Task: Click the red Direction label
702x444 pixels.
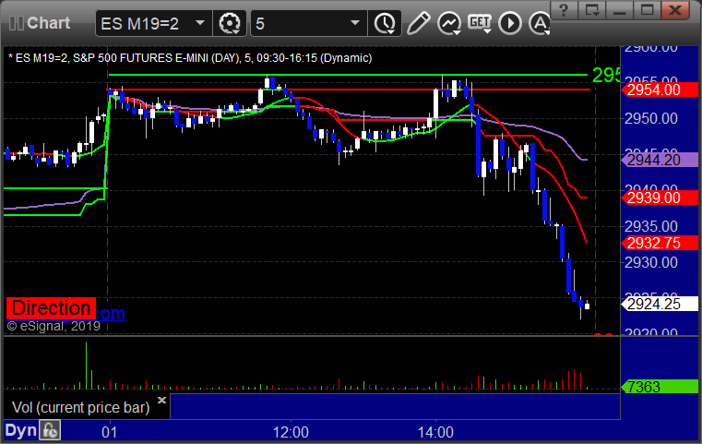Action: 51,308
